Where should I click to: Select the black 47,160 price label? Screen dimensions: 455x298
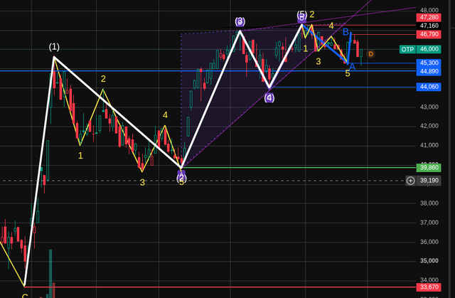click(429, 26)
